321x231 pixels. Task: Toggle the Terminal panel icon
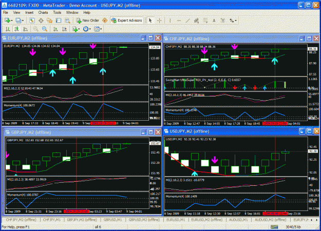pyautogui.click(x=59, y=21)
